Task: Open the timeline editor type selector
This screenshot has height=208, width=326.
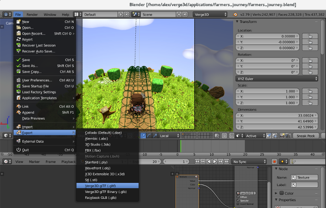Action: (x=8, y=161)
